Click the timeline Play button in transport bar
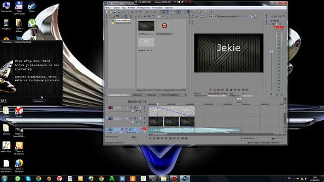This screenshot has width=324, height=182. pos(162,138)
